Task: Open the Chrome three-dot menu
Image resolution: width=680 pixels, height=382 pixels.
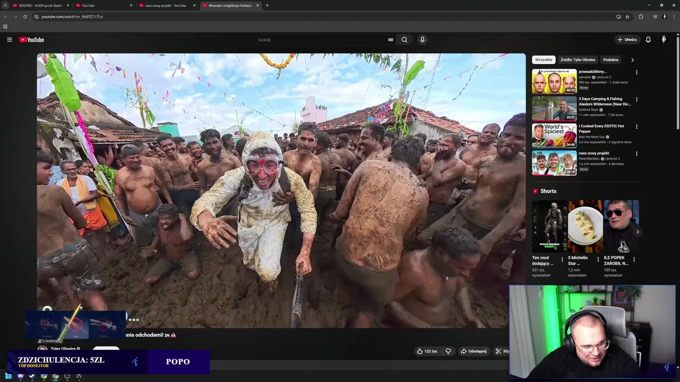Action: pyautogui.click(x=675, y=16)
